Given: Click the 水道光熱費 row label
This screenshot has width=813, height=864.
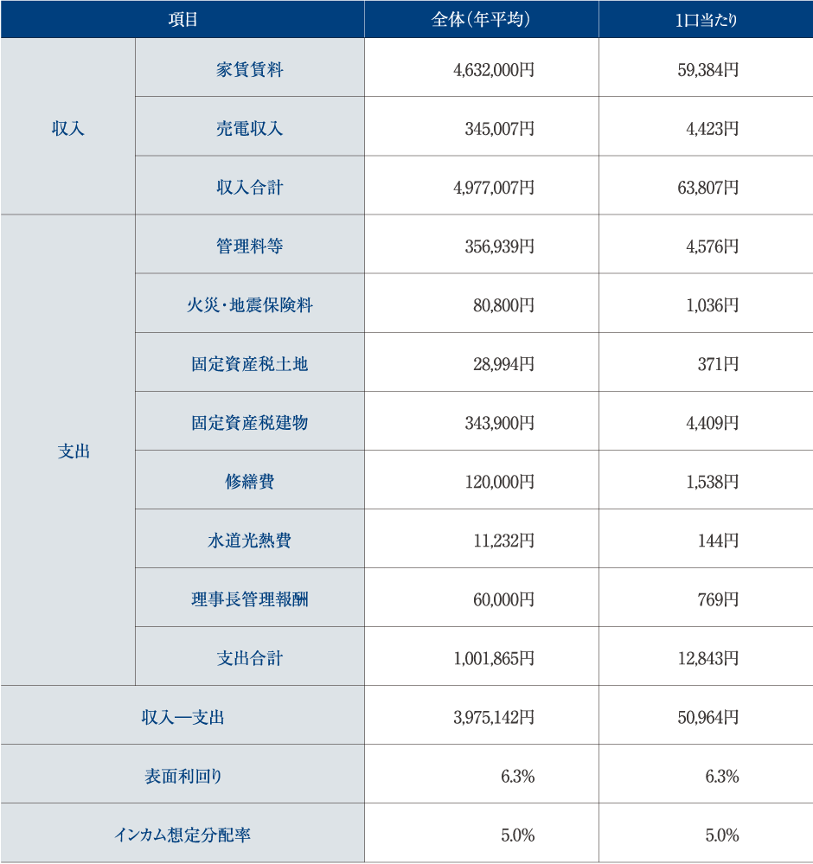Looking at the screenshot, I should (249, 540).
